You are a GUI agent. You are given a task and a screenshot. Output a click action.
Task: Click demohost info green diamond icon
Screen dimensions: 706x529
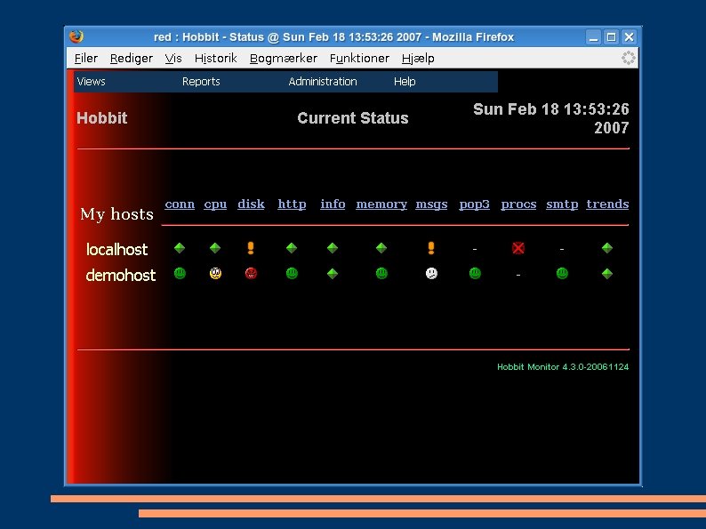(333, 274)
